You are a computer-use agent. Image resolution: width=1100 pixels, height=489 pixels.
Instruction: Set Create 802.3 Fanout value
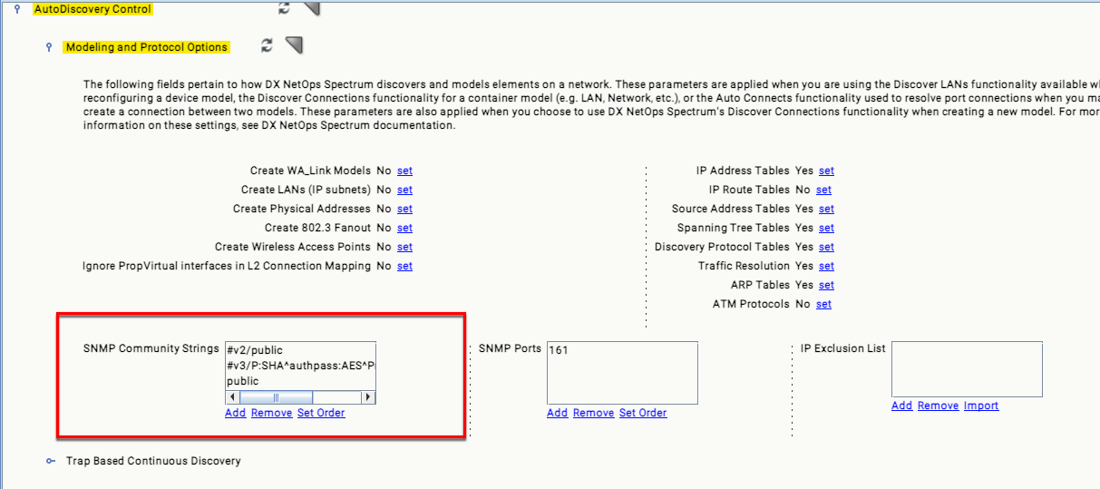(x=404, y=228)
